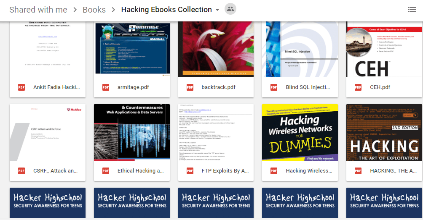Open fourth Hacker Highschool thumbnail in row
This screenshot has height=220, width=423.
pyautogui.click(x=300, y=203)
